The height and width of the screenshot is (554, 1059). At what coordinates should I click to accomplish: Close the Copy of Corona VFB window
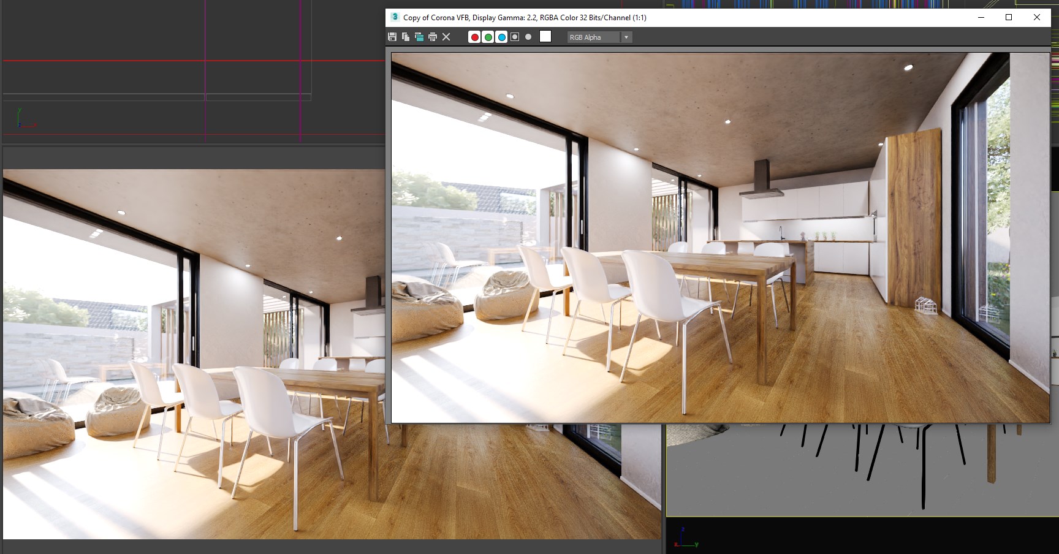coord(1037,17)
